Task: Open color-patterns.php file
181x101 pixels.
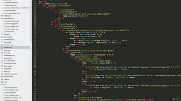Action: tap(12, 90)
